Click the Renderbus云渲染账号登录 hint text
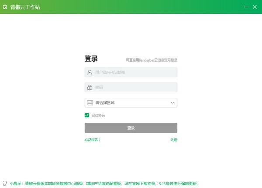The height and width of the screenshot is (188, 262). coord(152,60)
